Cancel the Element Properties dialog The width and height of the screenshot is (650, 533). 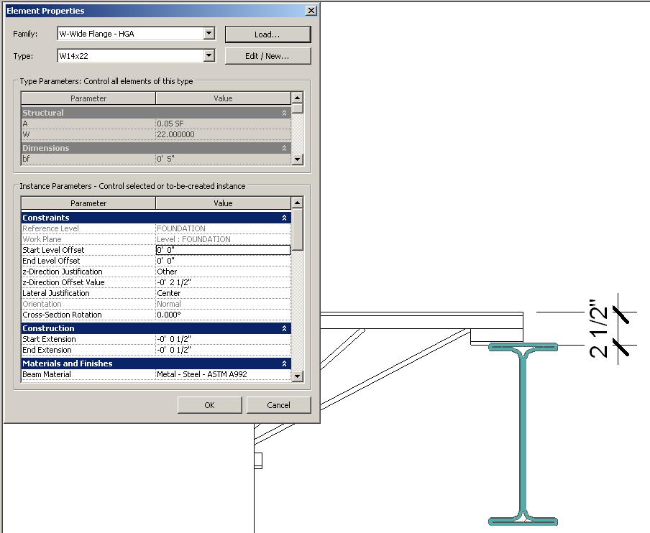(x=278, y=405)
